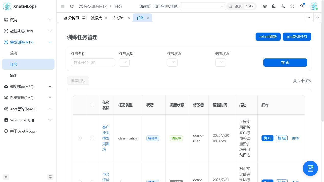Image resolution: width=324 pixels, height=182 pixels.
Task: Enter fullscreen with the expand icon
Action: 292,6
